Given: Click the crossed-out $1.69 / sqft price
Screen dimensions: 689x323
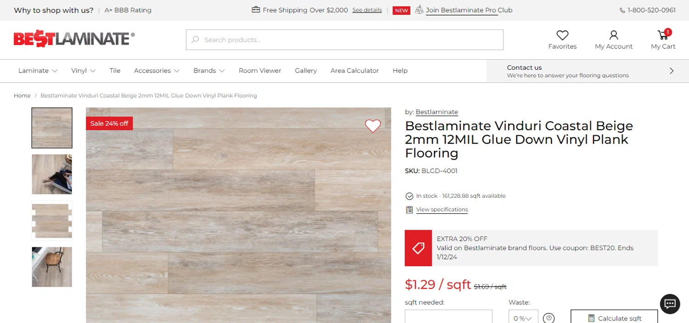Looking at the screenshot, I should [490, 287].
